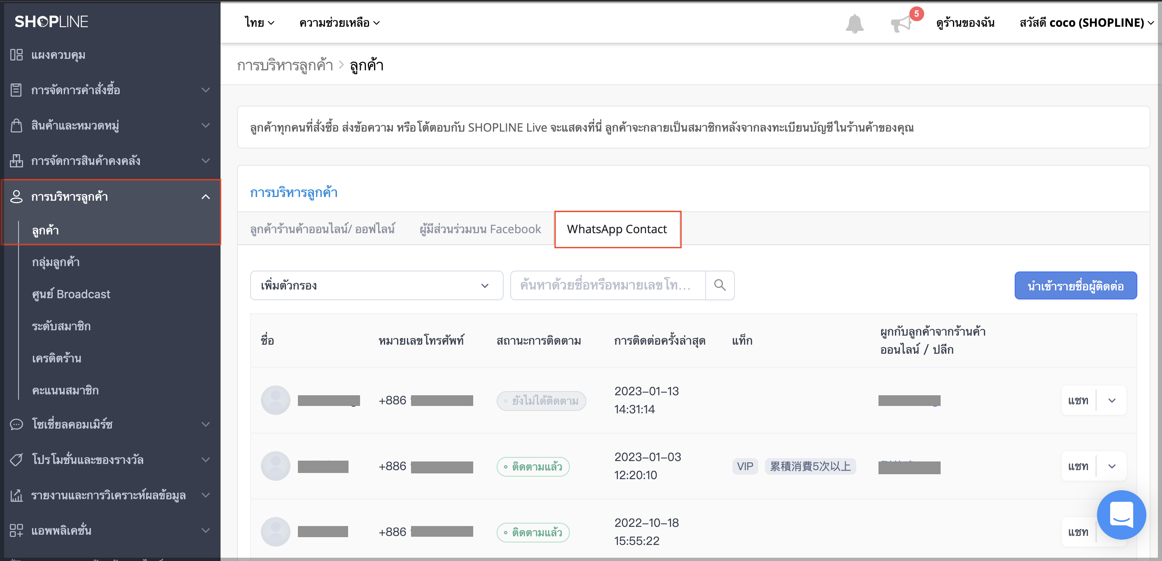Switch to ผู้มีส่วนร่วมบน Facebook tab
Viewport: 1162px width, 561px height.
pos(480,229)
